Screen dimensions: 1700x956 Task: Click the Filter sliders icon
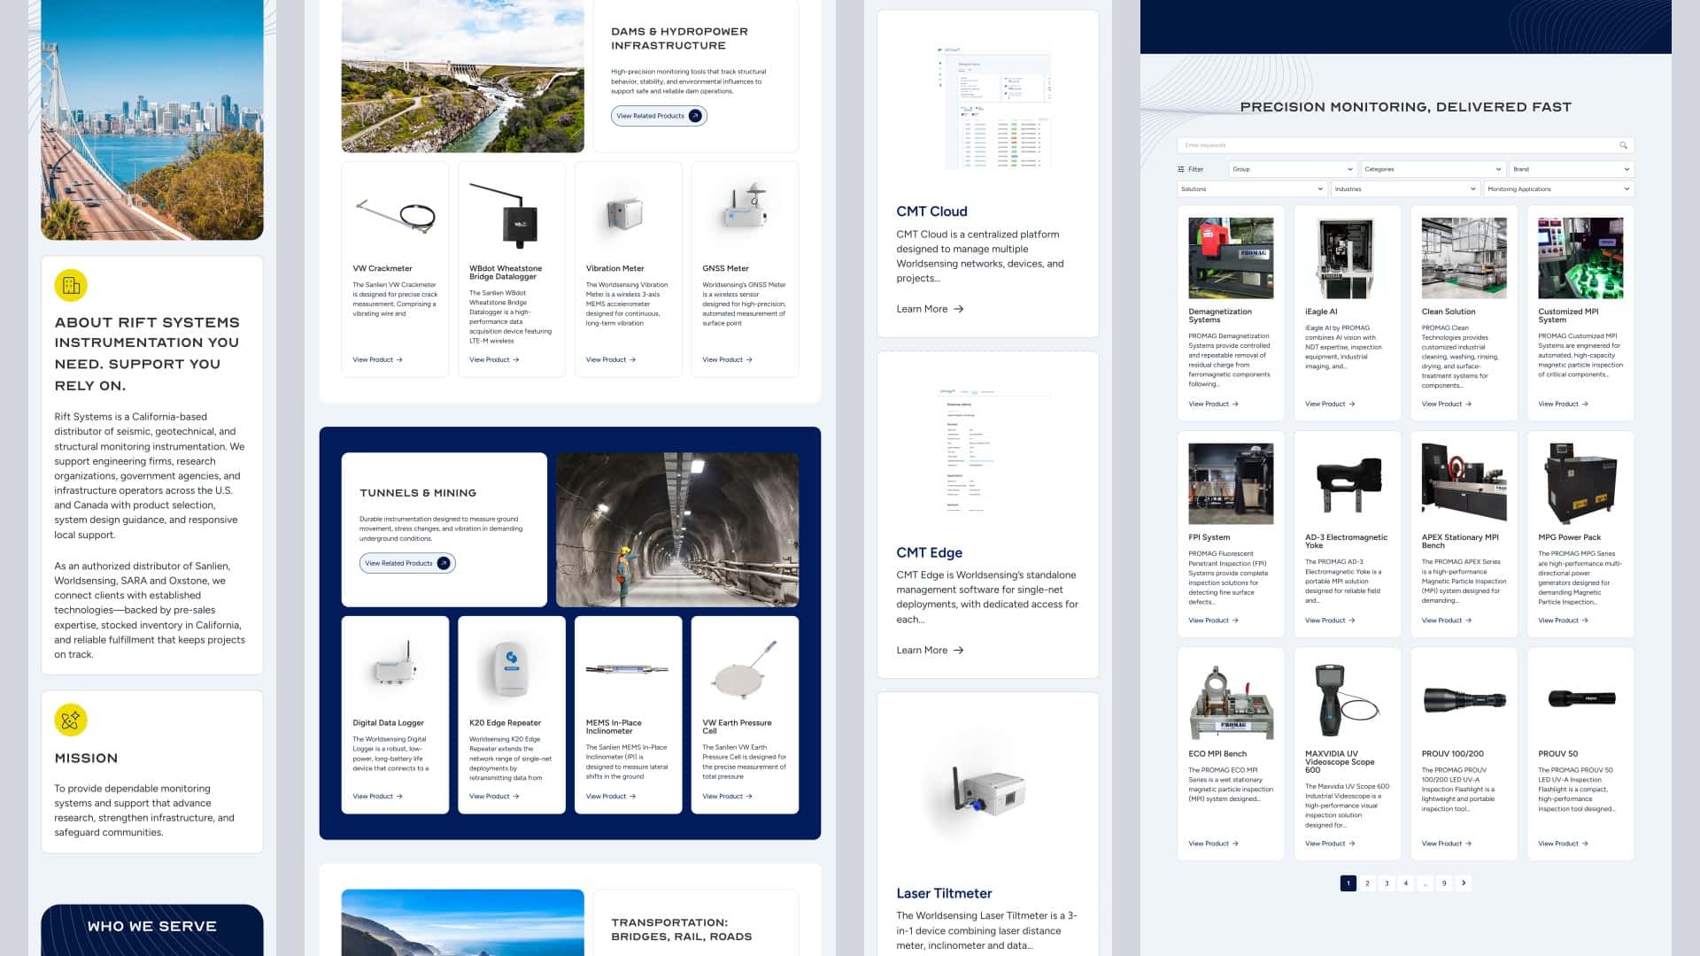point(1181,169)
